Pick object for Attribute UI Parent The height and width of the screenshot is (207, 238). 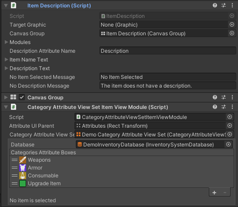click(x=230, y=126)
